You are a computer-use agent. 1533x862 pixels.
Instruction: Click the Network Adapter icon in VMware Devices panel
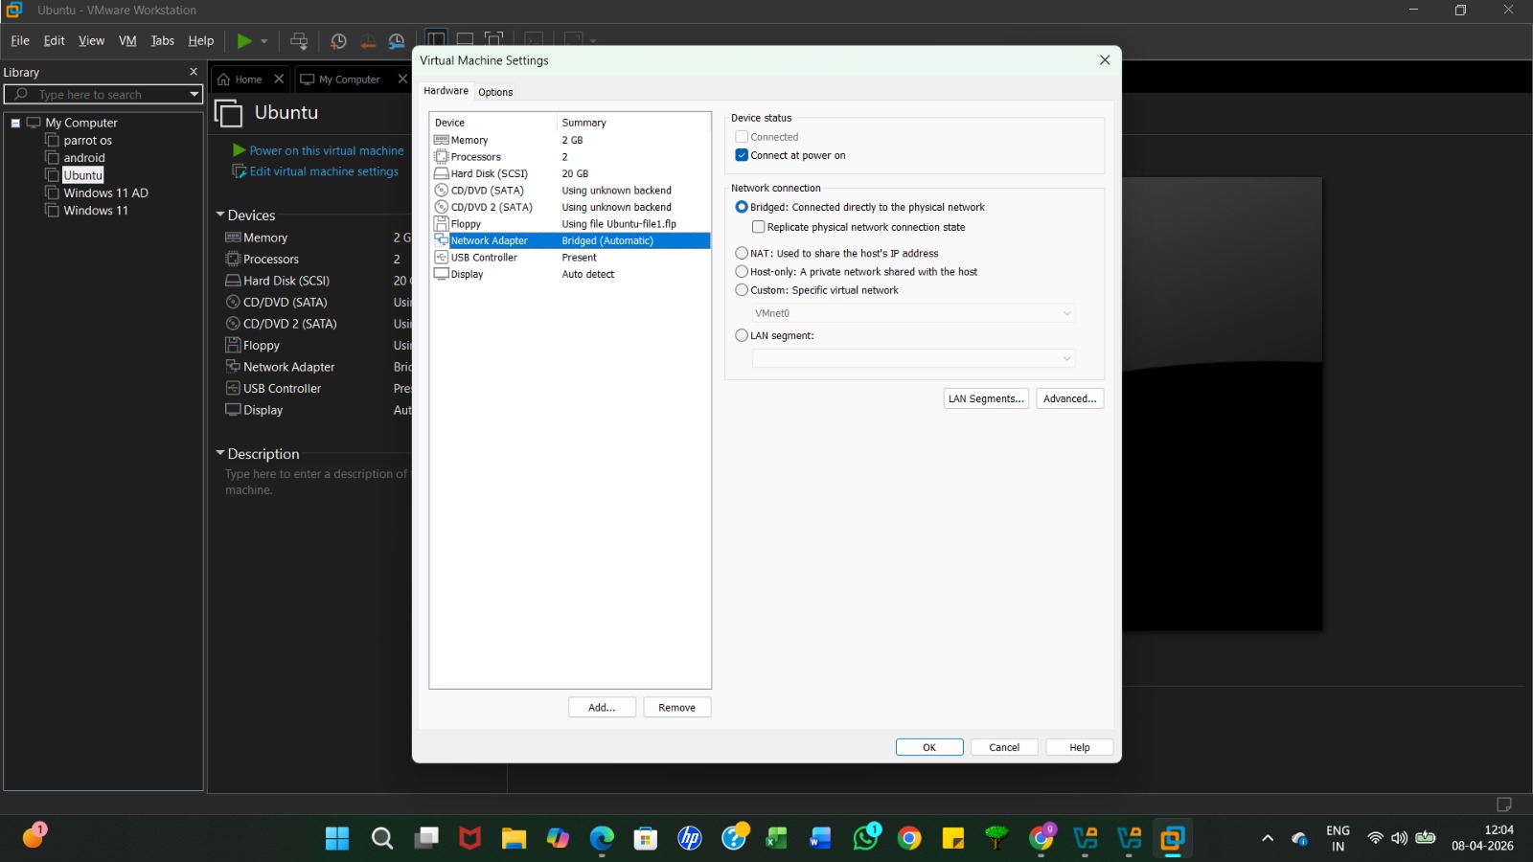click(233, 367)
